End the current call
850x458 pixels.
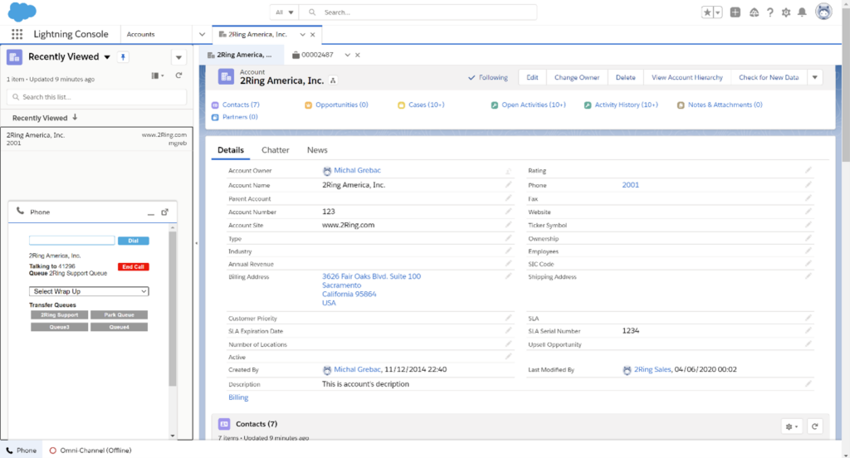click(x=134, y=266)
